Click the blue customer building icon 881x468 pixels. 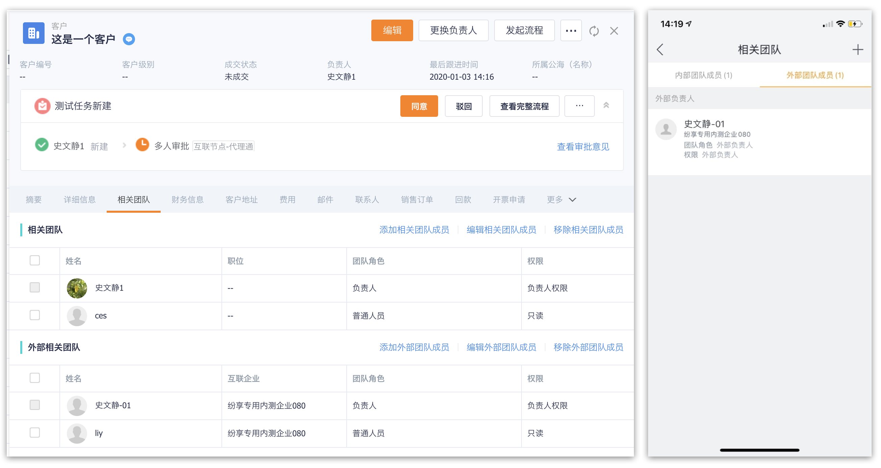pos(33,33)
